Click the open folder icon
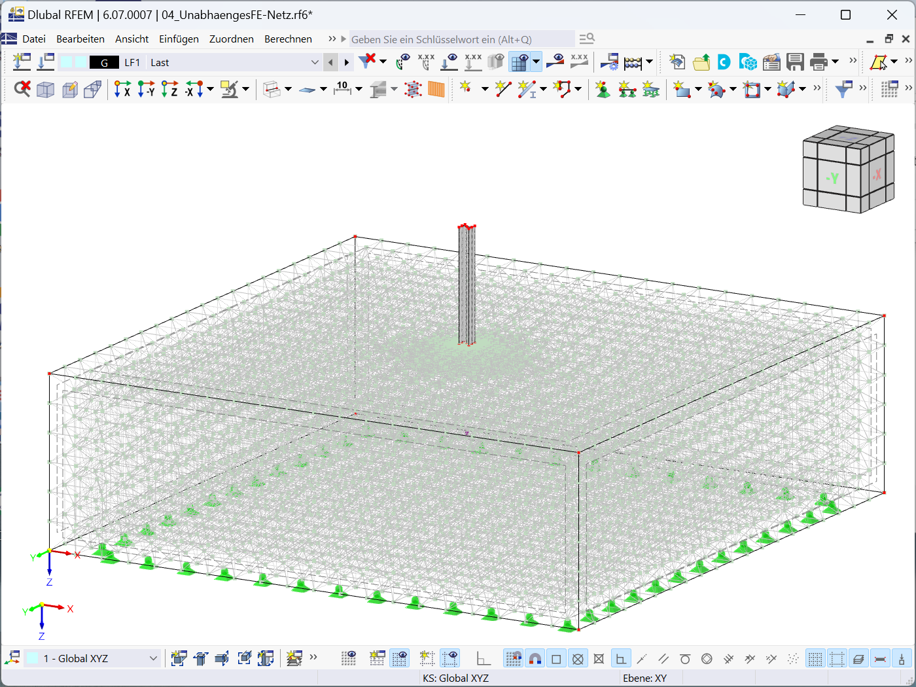Viewport: 916px width, 687px height. (x=701, y=62)
